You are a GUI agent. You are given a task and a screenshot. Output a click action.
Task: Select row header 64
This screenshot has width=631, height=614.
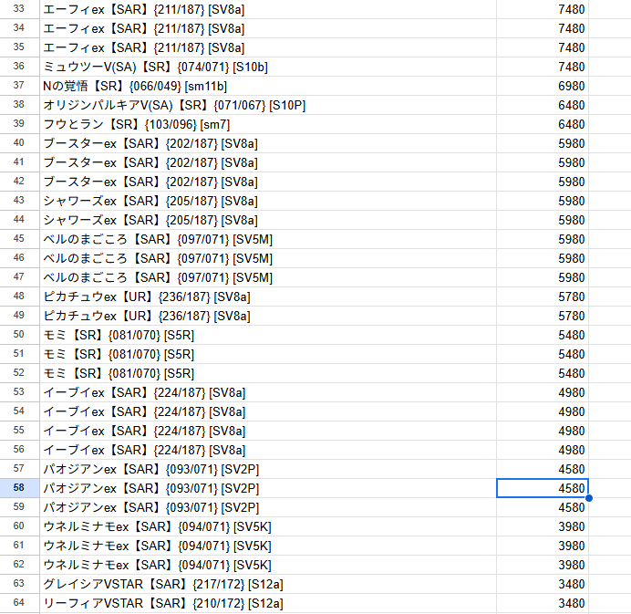(19, 603)
